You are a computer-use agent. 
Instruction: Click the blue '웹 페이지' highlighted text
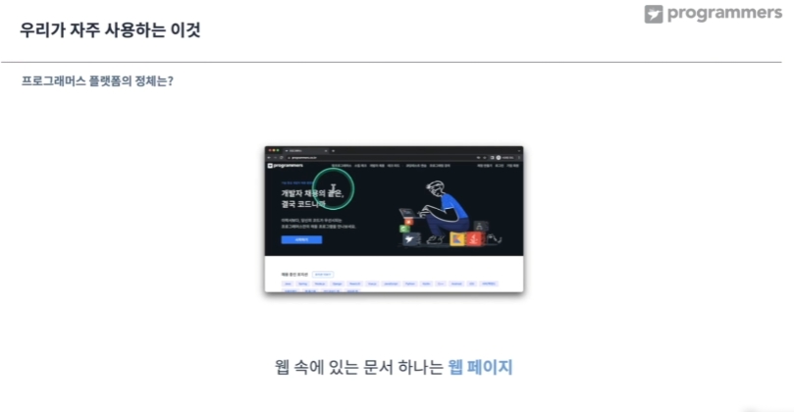coord(480,367)
